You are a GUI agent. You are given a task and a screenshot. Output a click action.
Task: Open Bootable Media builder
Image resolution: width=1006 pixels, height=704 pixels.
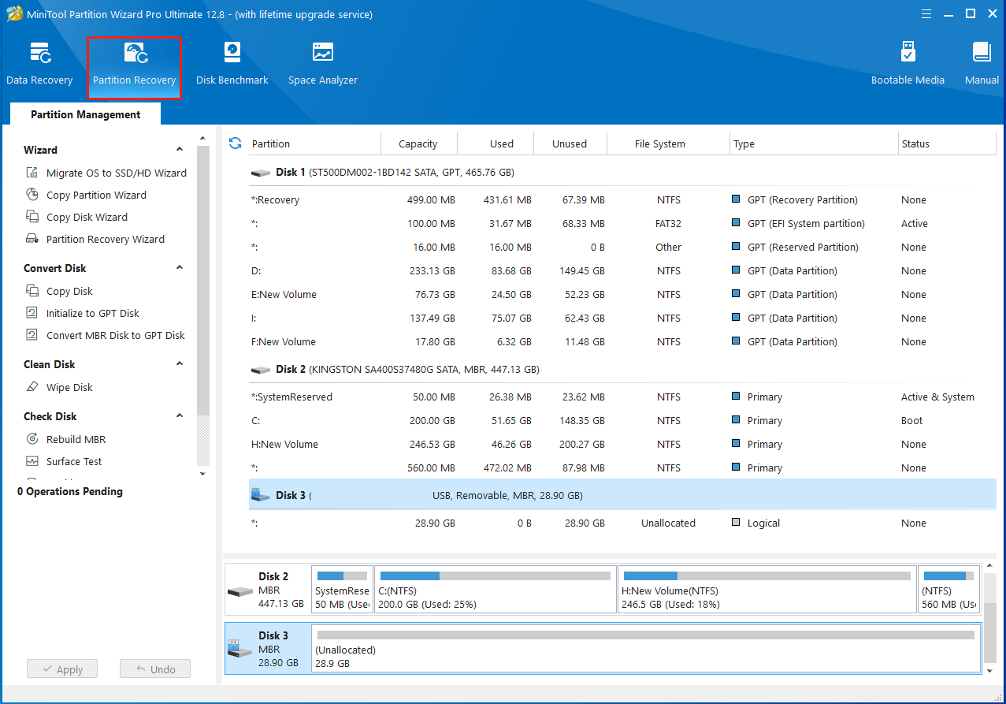coord(908,64)
